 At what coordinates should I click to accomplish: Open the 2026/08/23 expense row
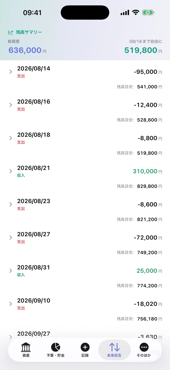pyautogui.click(x=85, y=210)
